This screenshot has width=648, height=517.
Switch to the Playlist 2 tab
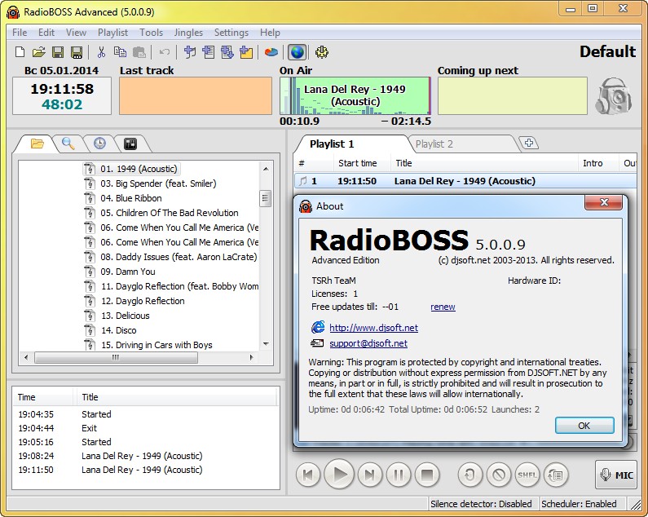click(434, 144)
